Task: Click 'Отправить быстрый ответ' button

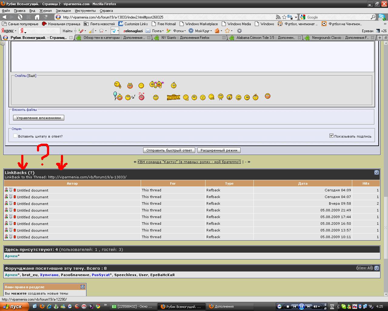Action: click(169, 150)
